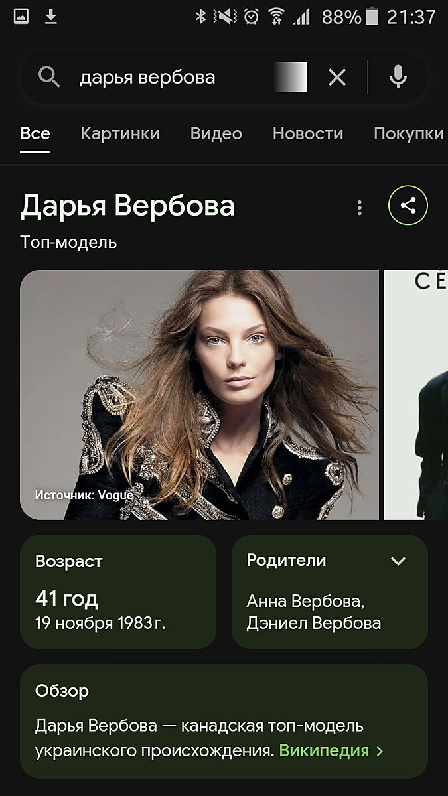Screen dimensions: 448x796
Task: Share the knowledge panel via share icon
Action: coord(408,206)
